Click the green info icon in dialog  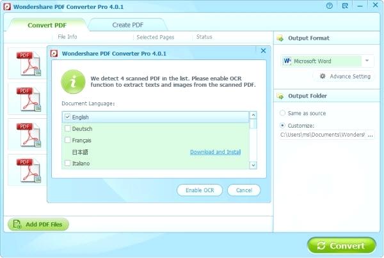73,82
